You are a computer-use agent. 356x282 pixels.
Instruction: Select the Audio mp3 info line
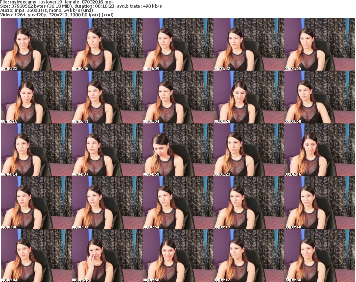click(x=47, y=10)
